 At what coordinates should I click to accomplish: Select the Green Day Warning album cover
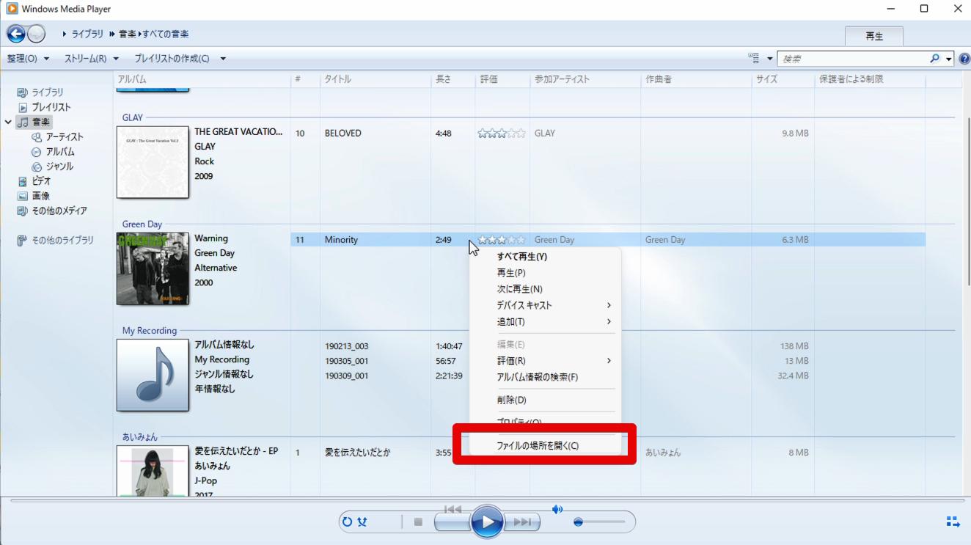pyautogui.click(x=153, y=268)
